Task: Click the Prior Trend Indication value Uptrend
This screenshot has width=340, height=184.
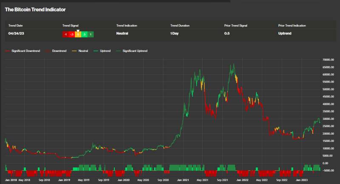Action: point(285,34)
